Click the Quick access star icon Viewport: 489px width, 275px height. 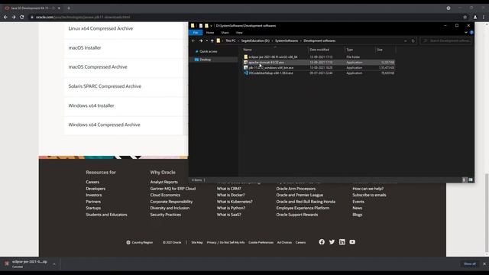196,51
